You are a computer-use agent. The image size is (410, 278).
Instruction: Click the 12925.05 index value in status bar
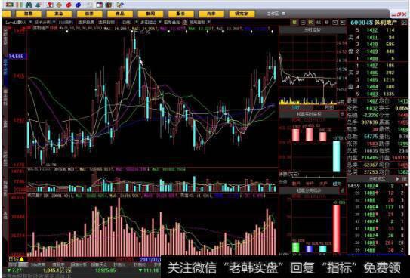(x=106, y=270)
